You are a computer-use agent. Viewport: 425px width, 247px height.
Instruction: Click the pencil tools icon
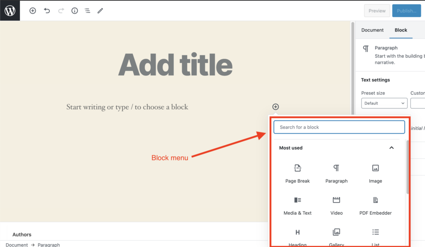(100, 11)
